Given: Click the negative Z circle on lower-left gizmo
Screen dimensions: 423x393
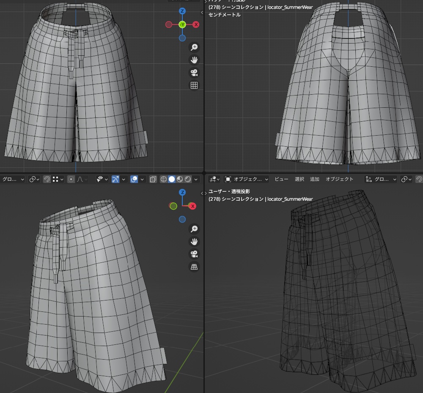Looking at the screenshot, I should [x=182, y=219].
